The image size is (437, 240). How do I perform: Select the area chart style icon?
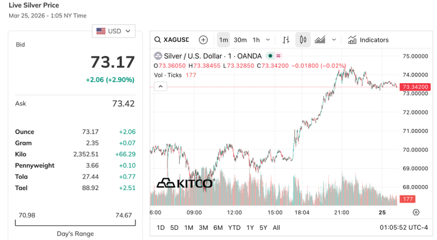(320, 40)
